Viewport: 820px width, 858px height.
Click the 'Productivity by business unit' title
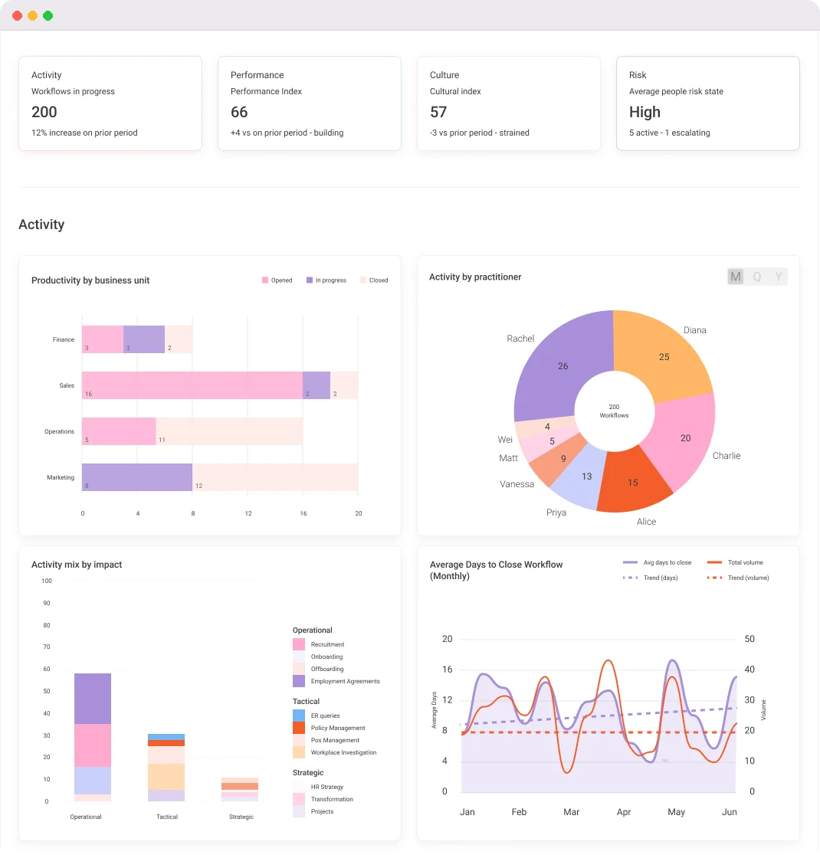(x=90, y=280)
